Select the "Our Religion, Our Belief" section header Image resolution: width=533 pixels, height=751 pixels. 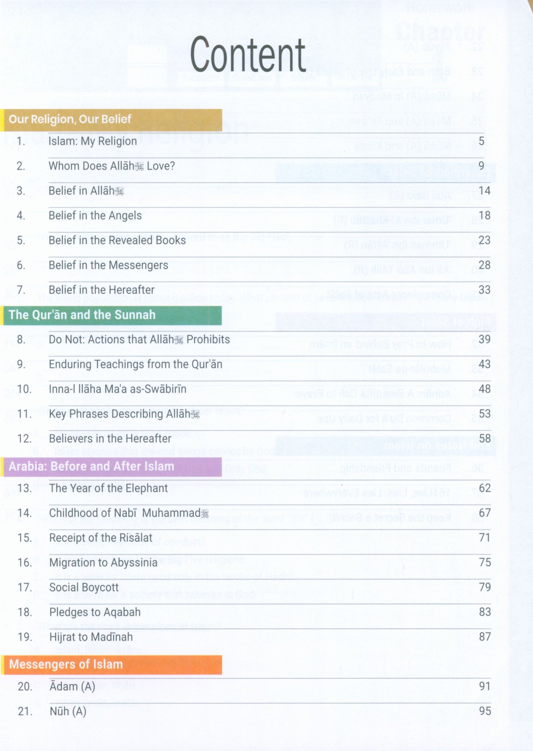pyautogui.click(x=70, y=119)
